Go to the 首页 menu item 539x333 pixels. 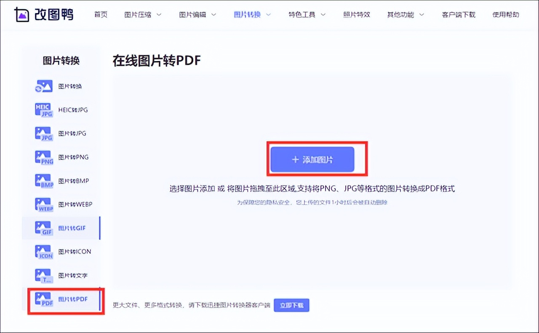101,14
